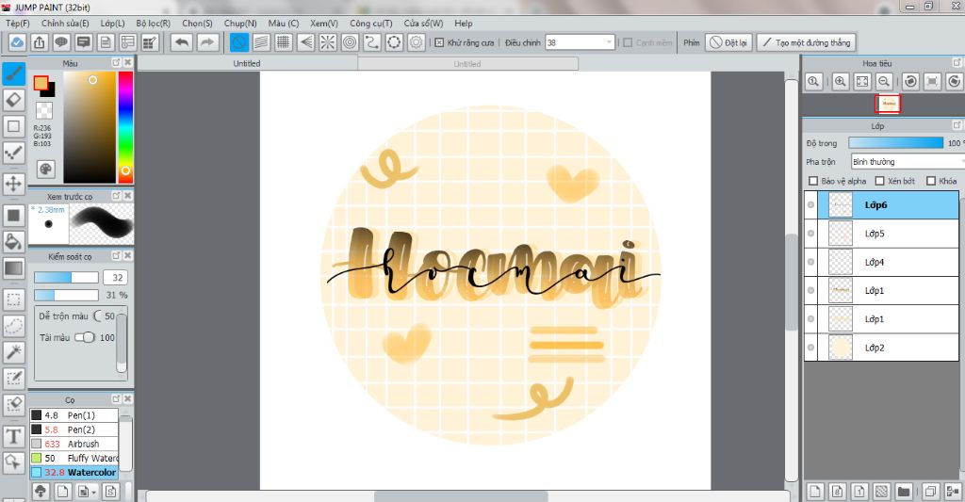The width and height of the screenshot is (965, 502).
Task: Zoom out the Navigator view
Action: coord(884,81)
